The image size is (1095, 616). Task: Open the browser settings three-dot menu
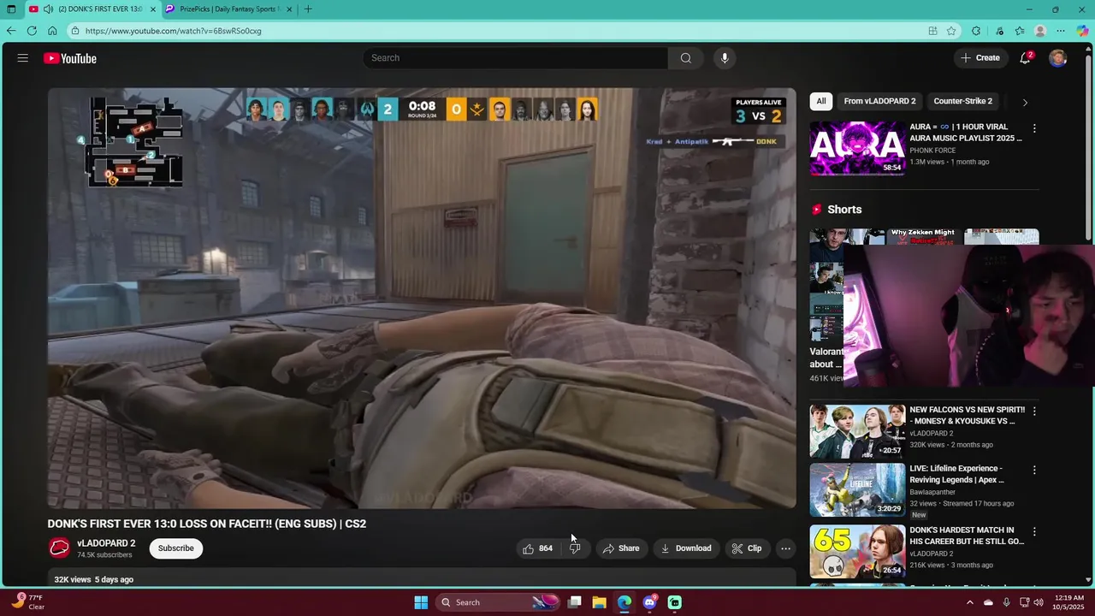point(1061,31)
